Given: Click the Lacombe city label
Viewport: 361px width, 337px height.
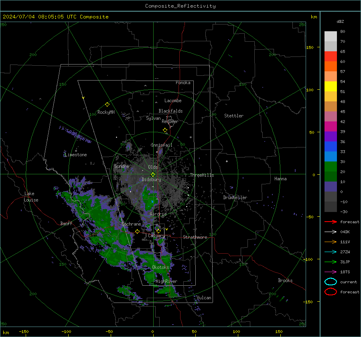Looking at the screenshot, I should (173, 101).
